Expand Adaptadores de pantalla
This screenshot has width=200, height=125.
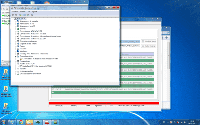[x=16, y=21]
